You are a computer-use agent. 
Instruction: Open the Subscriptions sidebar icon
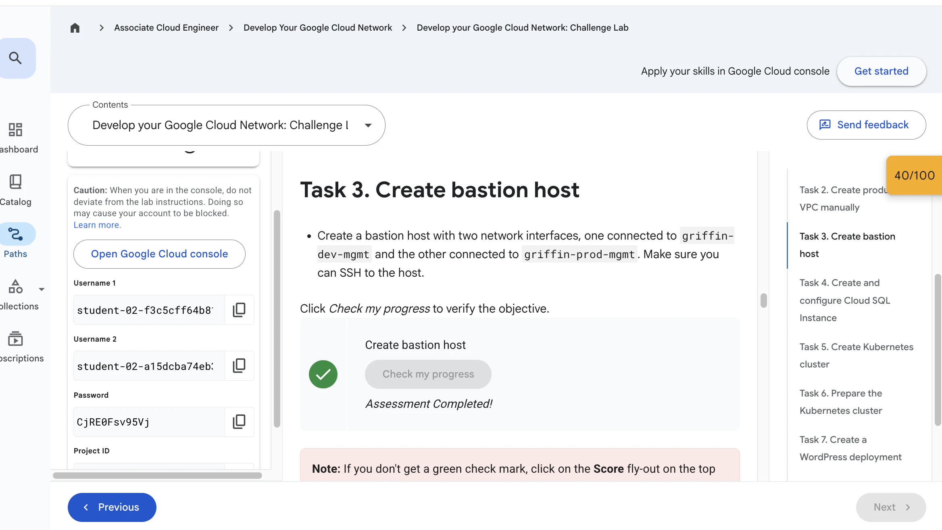coord(15,339)
